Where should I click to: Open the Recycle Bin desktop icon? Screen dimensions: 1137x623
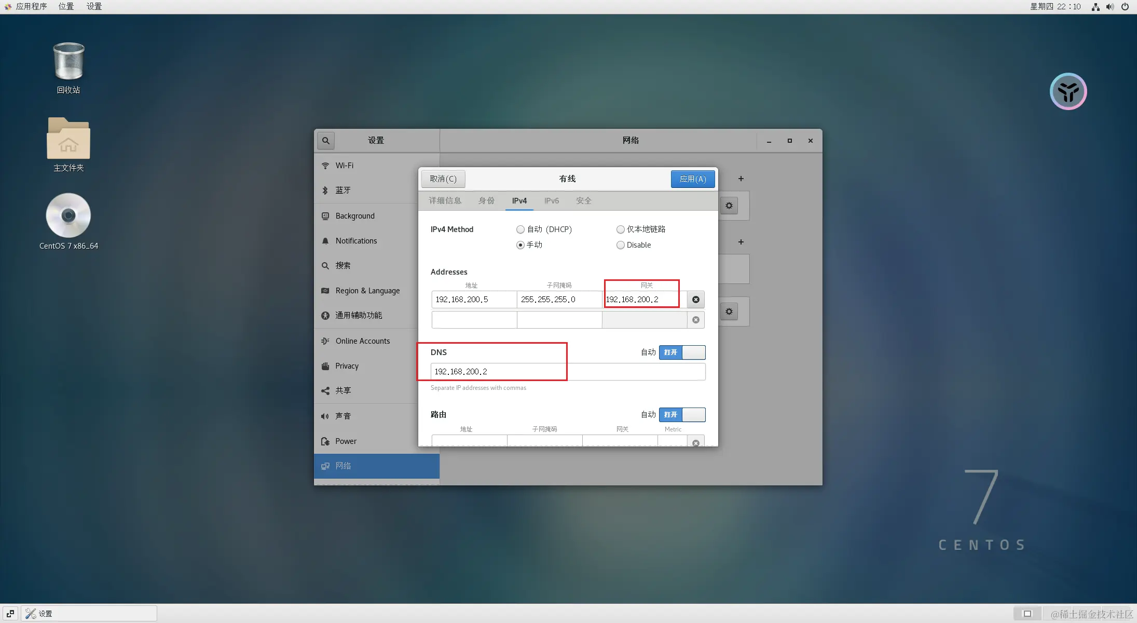(x=69, y=62)
